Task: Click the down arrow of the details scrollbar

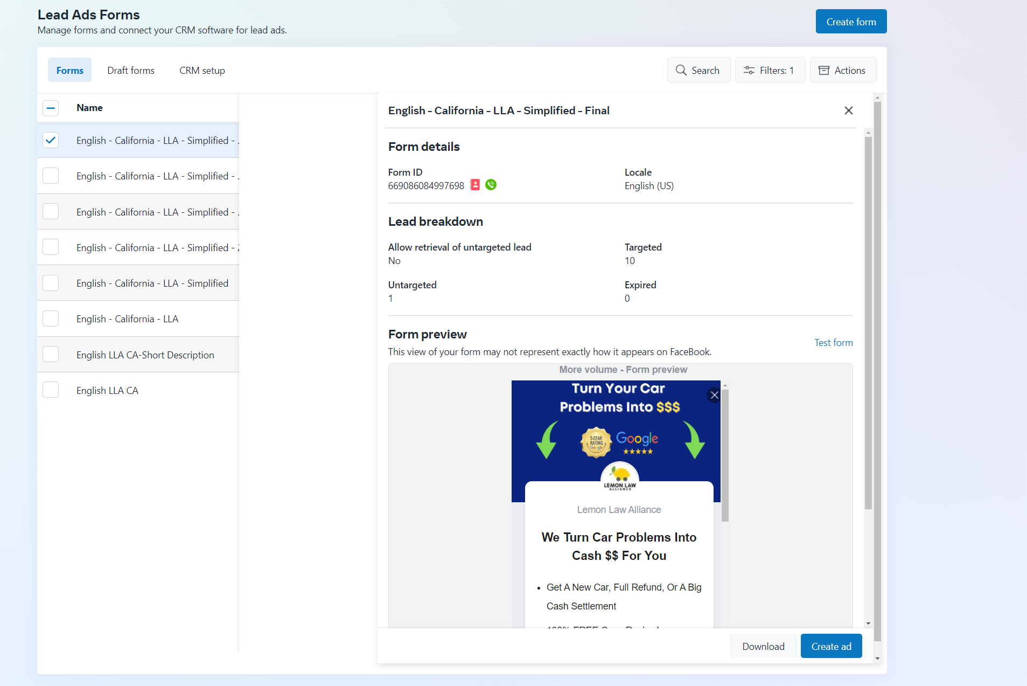Action: [868, 623]
